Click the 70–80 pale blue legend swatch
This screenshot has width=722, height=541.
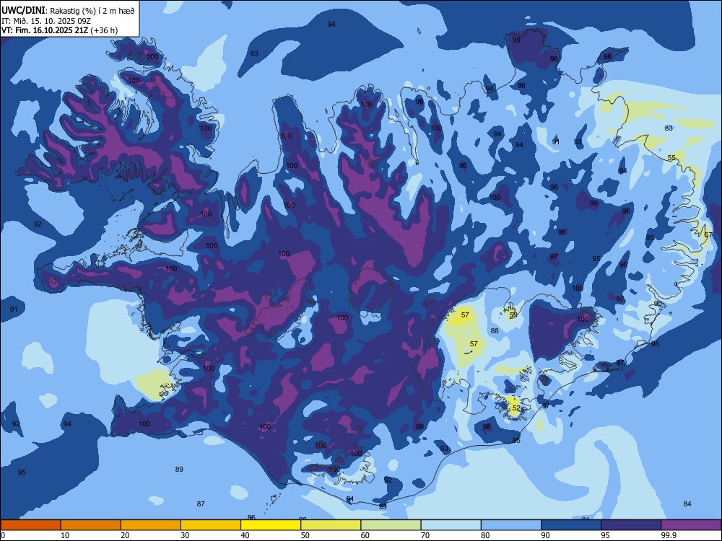coord(451,525)
